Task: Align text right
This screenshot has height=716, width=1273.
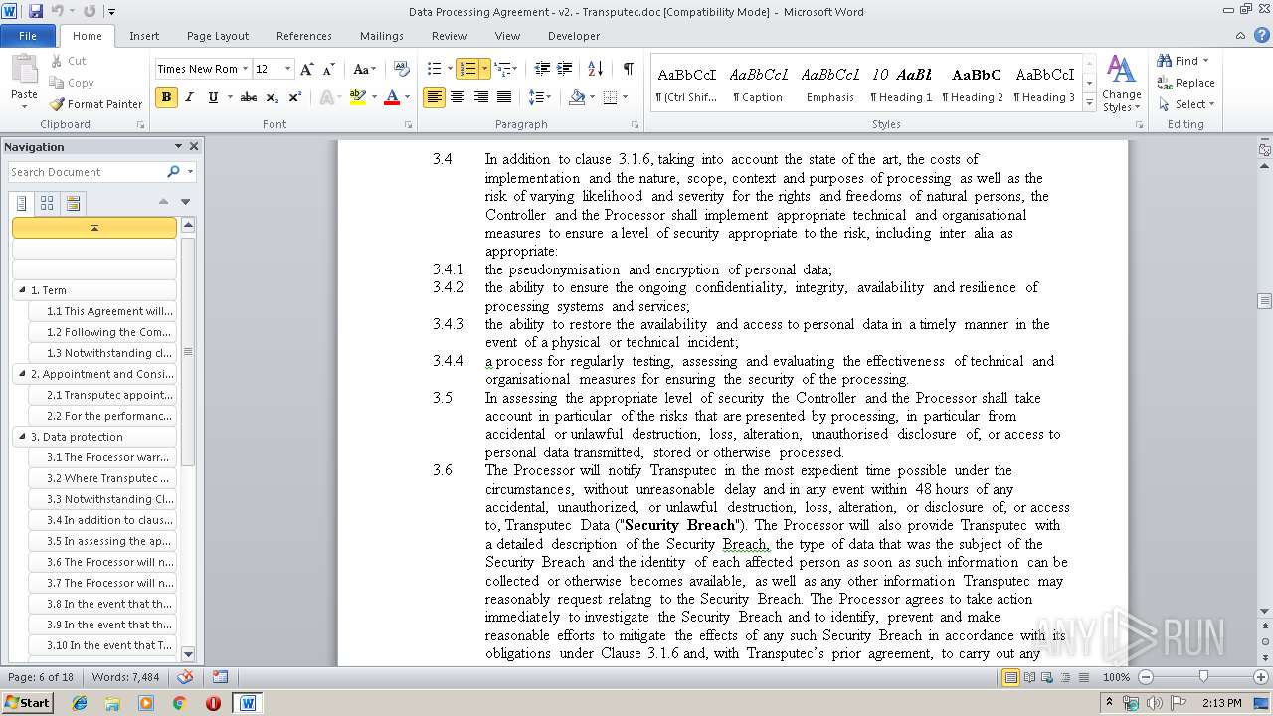Action: point(480,97)
